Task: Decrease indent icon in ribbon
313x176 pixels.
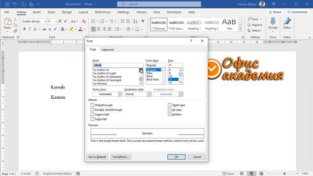Action: pos(122,21)
